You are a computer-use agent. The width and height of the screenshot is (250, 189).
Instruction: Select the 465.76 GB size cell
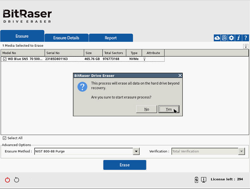coord(92,59)
